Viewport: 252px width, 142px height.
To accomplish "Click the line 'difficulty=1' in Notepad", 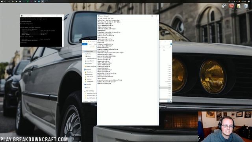I will coord(102,37).
